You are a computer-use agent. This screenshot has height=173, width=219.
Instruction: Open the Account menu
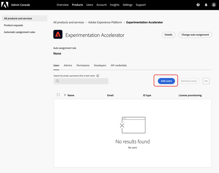pos(101,5)
